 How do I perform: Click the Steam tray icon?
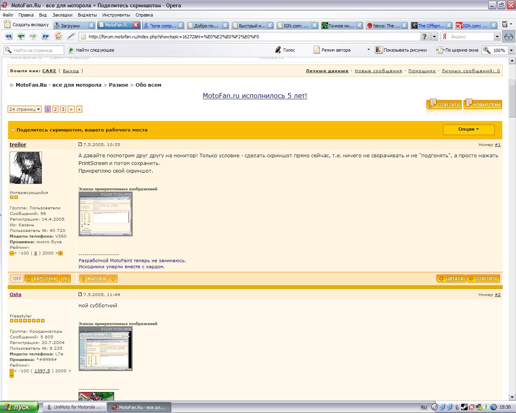[x=464, y=407]
